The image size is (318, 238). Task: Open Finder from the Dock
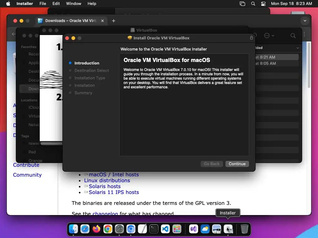73,229
